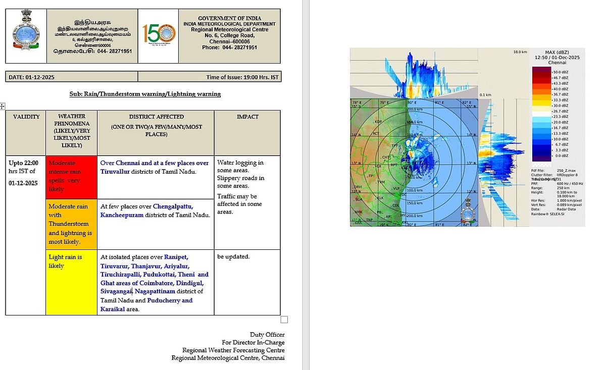Click the 150 years anniversary logo
Screen dimensions: 606x370
158,35
